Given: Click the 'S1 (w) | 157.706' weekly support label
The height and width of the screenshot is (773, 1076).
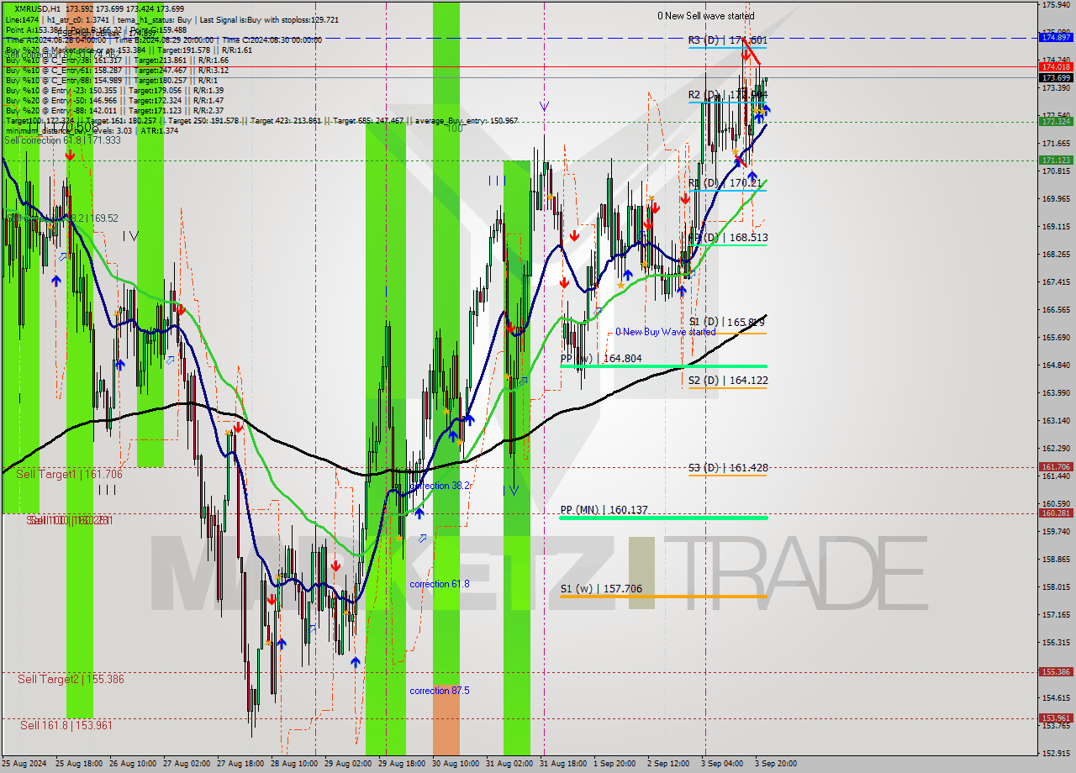Looking at the screenshot, I should tap(601, 589).
